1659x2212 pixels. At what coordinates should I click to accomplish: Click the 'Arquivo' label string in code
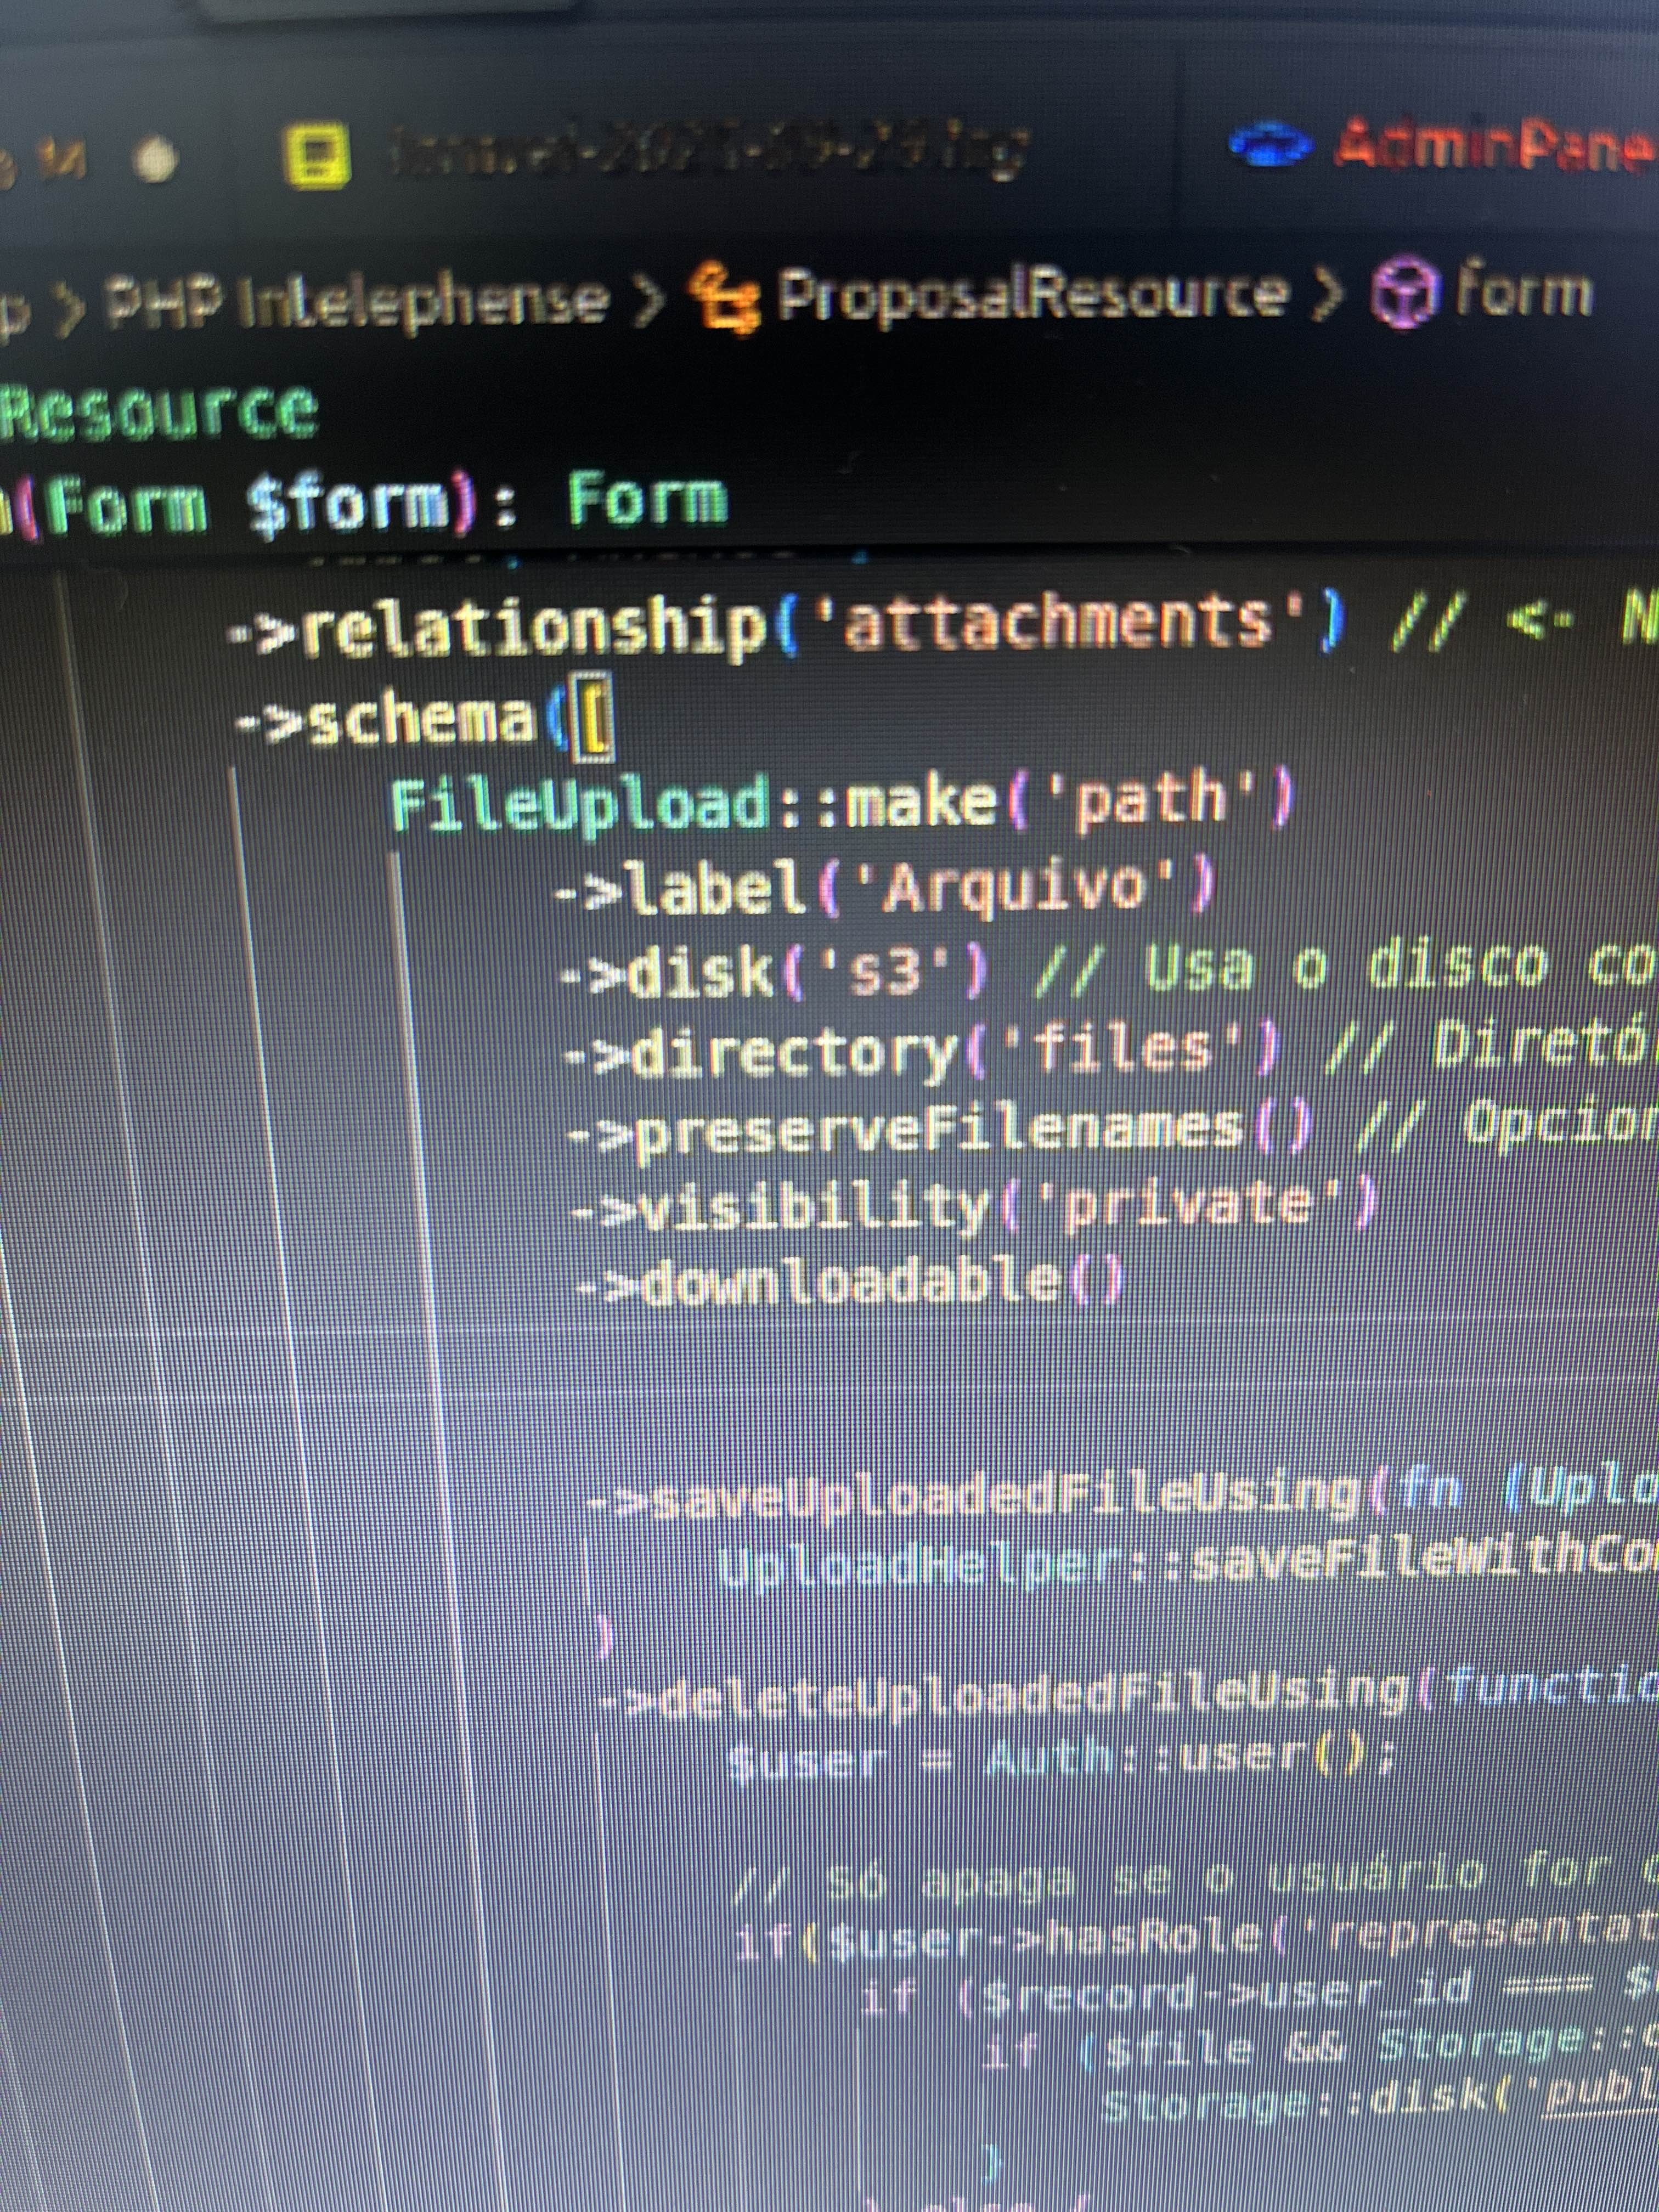pyautogui.click(x=1015, y=888)
